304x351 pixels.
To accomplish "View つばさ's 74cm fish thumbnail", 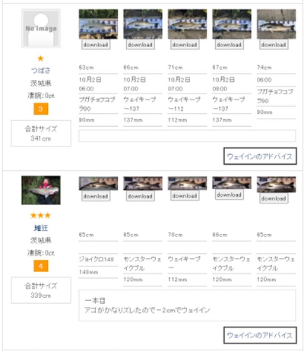I will (276, 24).
